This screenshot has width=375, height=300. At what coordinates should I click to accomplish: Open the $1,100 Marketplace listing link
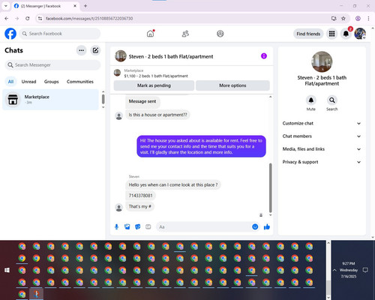coord(156,76)
